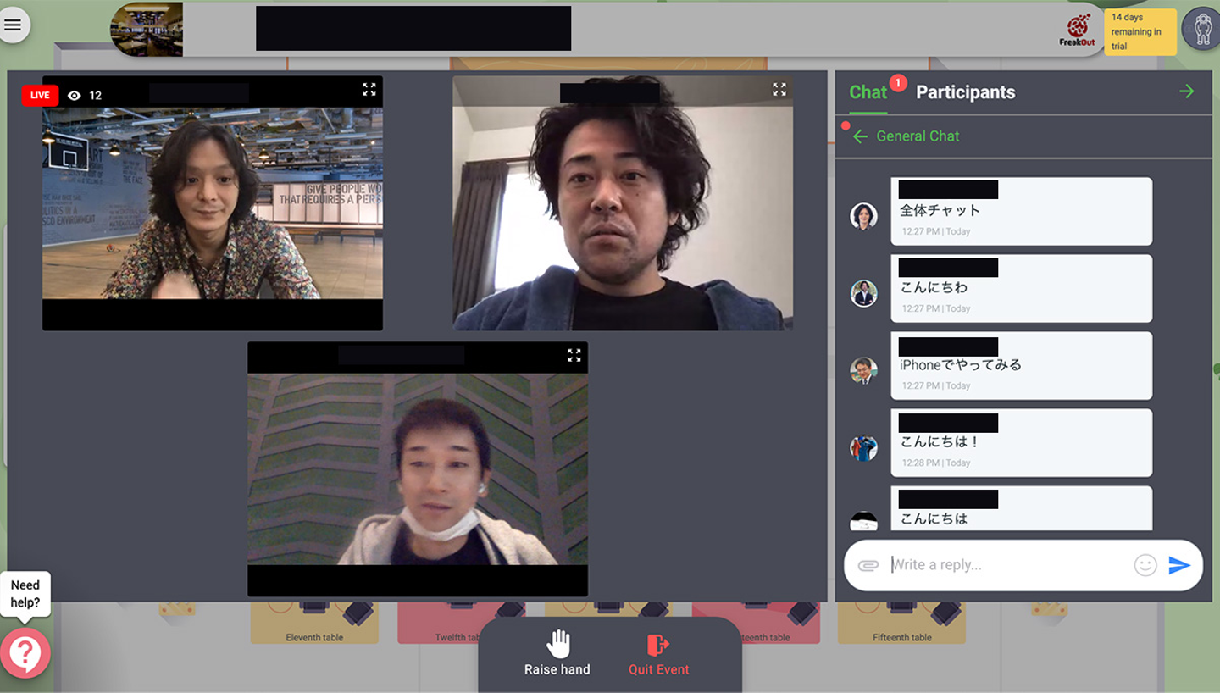Image resolution: width=1220 pixels, height=693 pixels.
Task: Click the FreakOut logo
Action: [x=1077, y=30]
